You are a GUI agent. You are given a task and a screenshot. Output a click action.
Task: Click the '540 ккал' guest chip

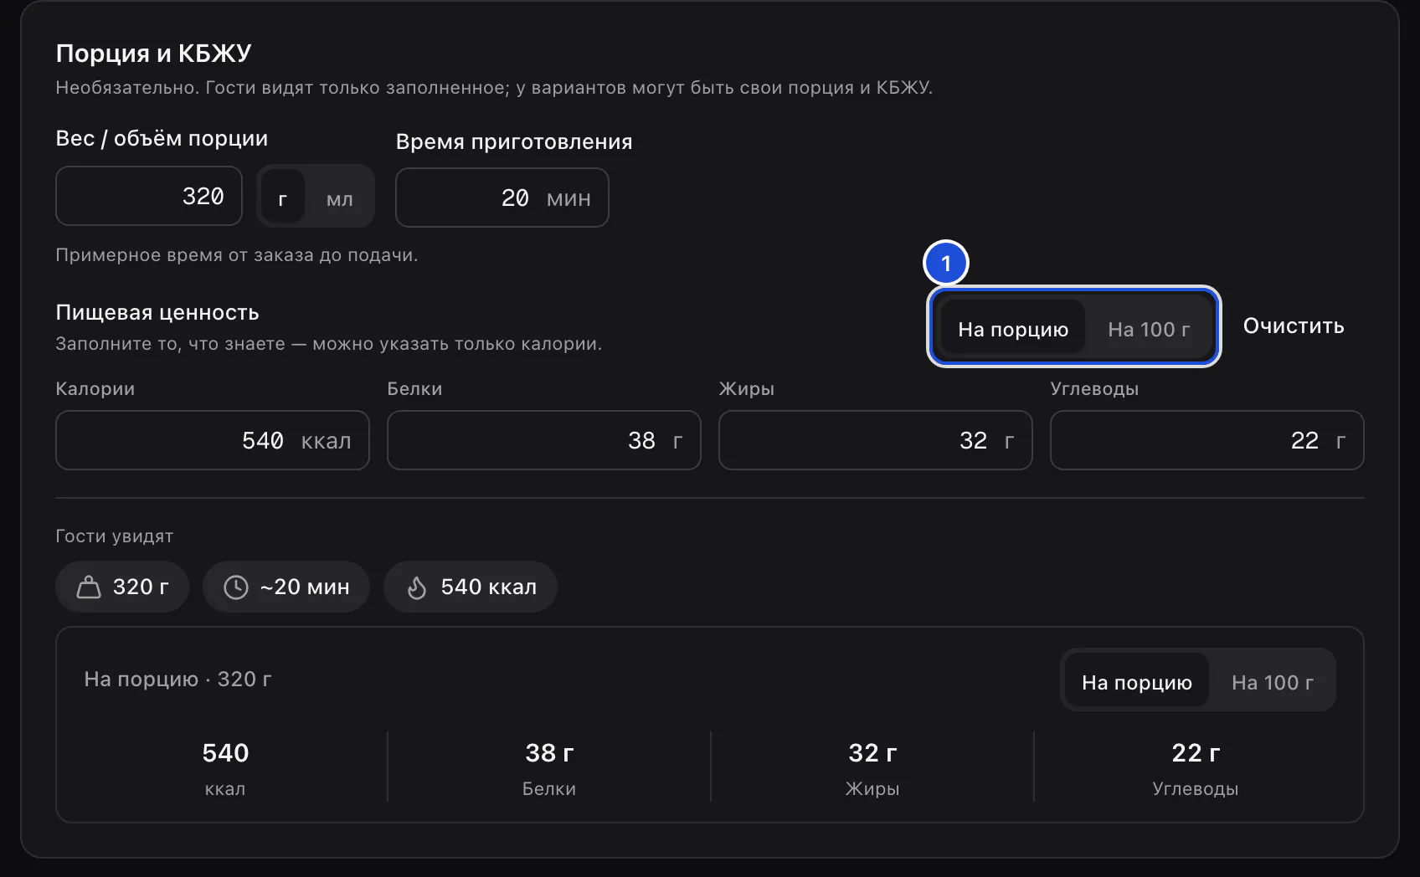[471, 587]
